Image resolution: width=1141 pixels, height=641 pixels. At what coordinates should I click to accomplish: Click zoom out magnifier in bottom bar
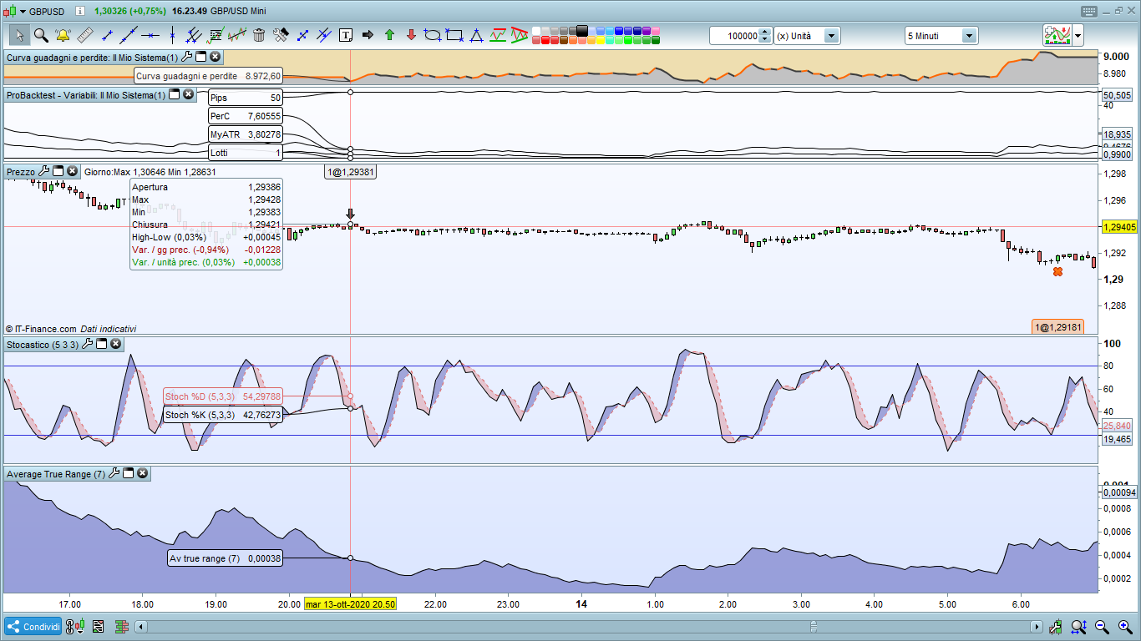click(x=1102, y=627)
